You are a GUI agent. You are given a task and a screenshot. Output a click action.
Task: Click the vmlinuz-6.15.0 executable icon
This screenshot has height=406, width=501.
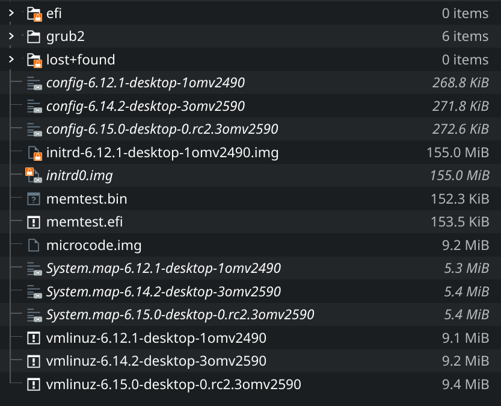[x=34, y=384]
